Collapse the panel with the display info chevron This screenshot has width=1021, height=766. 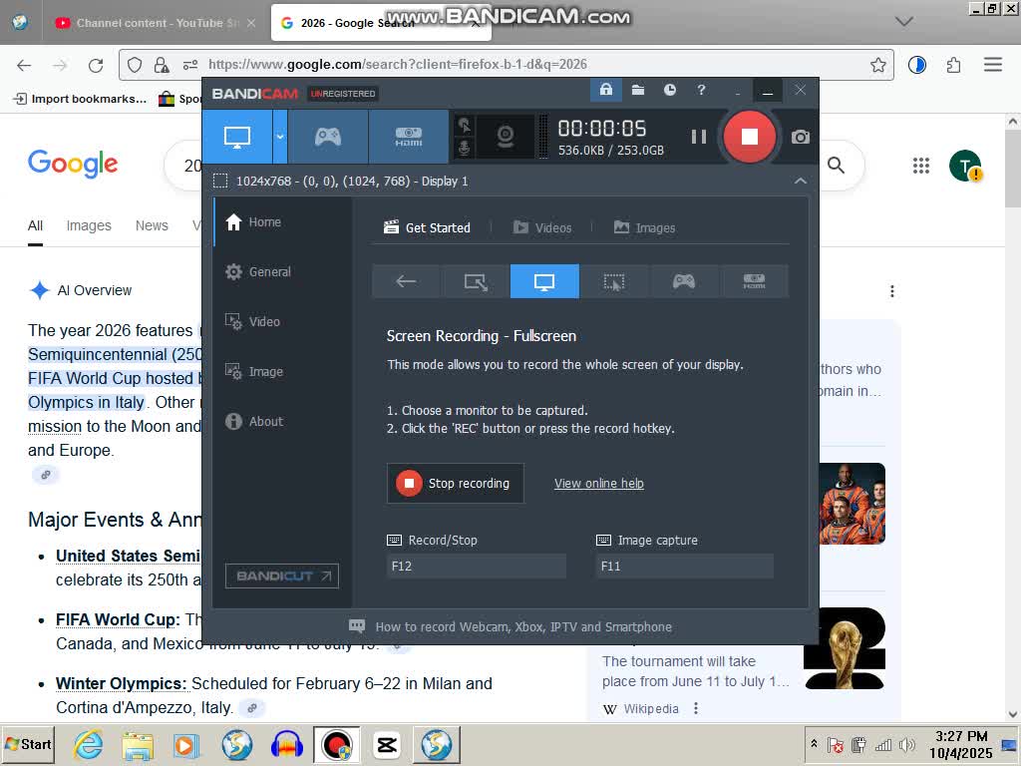click(x=800, y=181)
